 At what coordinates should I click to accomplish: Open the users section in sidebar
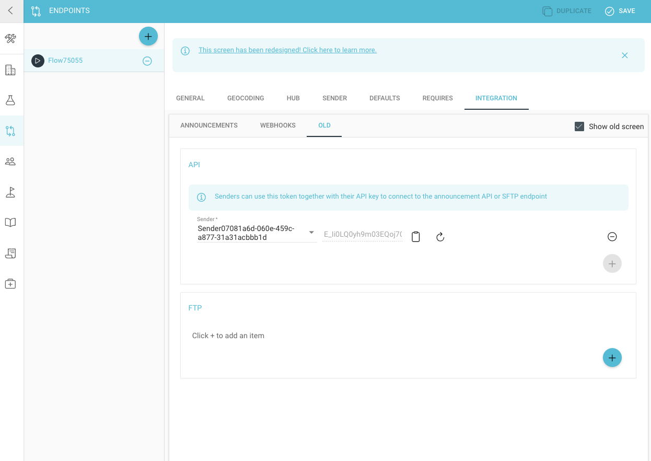click(10, 162)
